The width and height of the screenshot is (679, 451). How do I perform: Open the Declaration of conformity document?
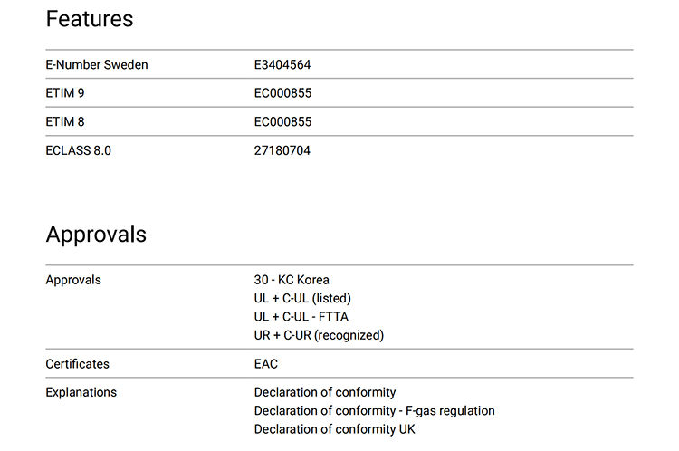pos(325,392)
